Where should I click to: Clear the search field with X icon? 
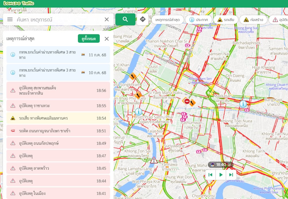[x=107, y=19]
